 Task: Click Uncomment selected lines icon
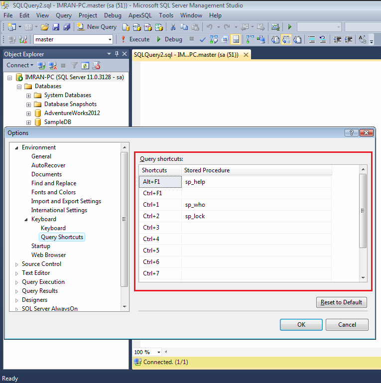coord(323,39)
